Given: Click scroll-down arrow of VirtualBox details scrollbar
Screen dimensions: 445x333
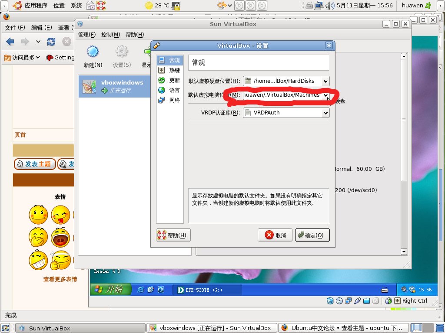Looking at the screenshot, I should [404, 252].
